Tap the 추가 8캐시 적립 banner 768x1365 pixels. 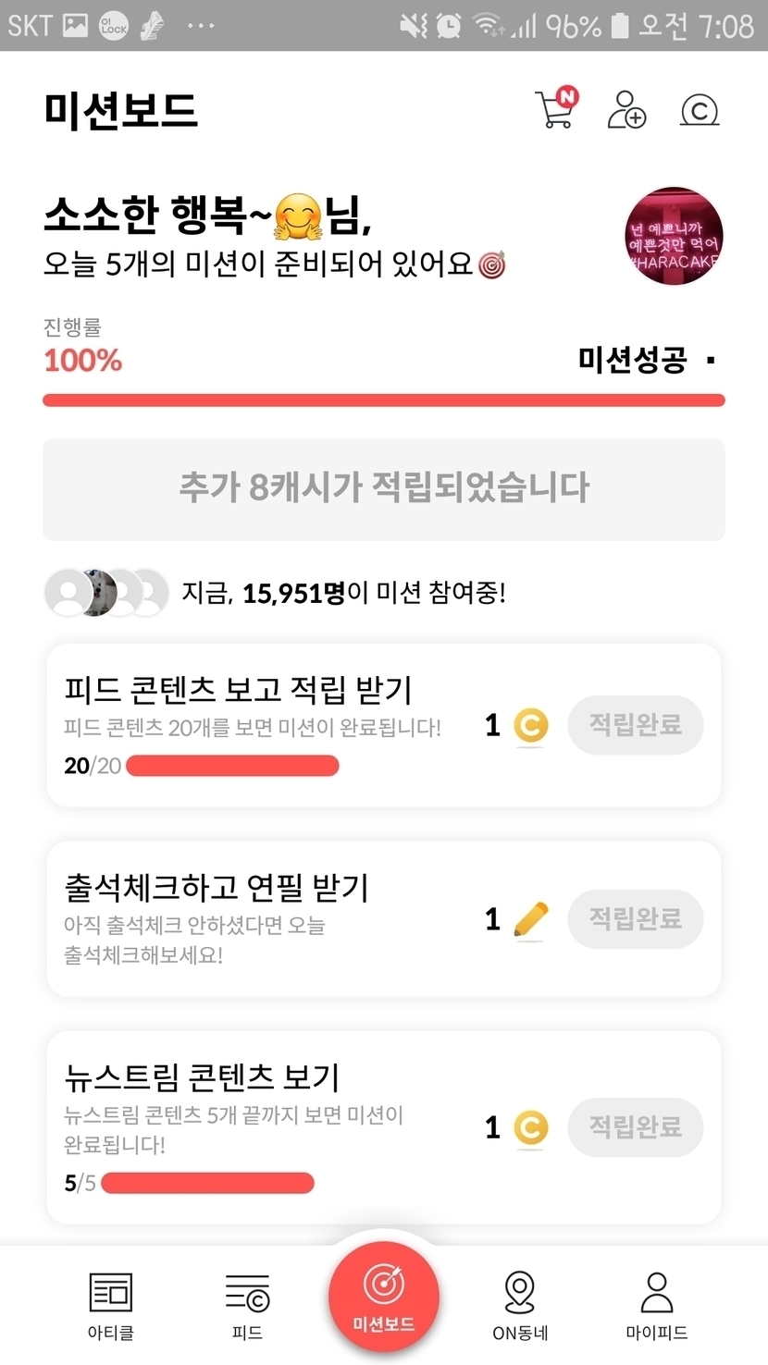click(384, 488)
